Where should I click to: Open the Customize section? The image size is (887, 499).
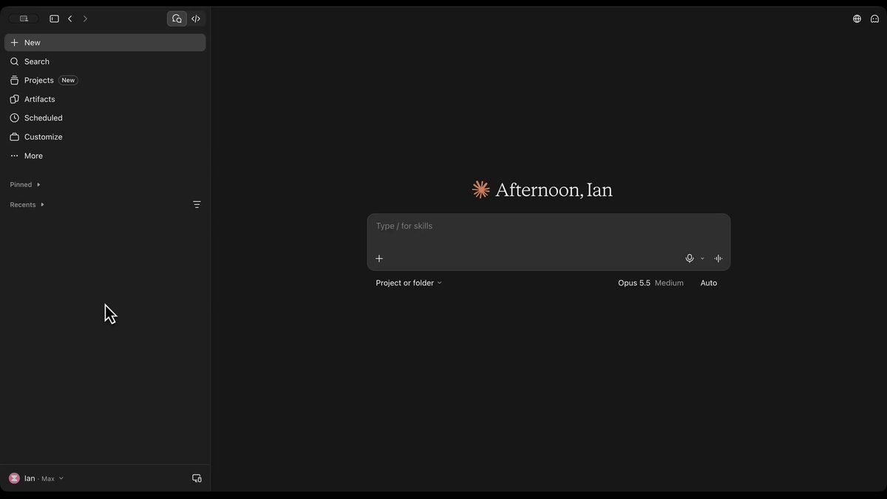105,137
